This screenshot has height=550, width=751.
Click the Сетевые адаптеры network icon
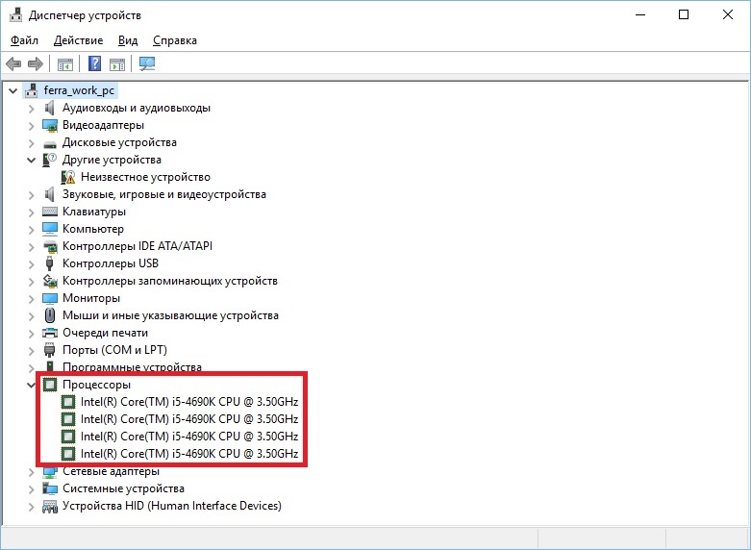click(x=49, y=471)
